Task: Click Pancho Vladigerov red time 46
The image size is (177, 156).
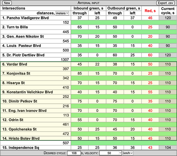Action: pyautogui.click(x=150, y=18)
